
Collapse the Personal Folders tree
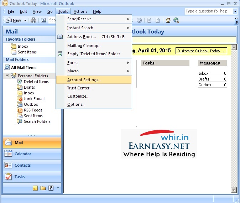pyautogui.click(x=7, y=76)
